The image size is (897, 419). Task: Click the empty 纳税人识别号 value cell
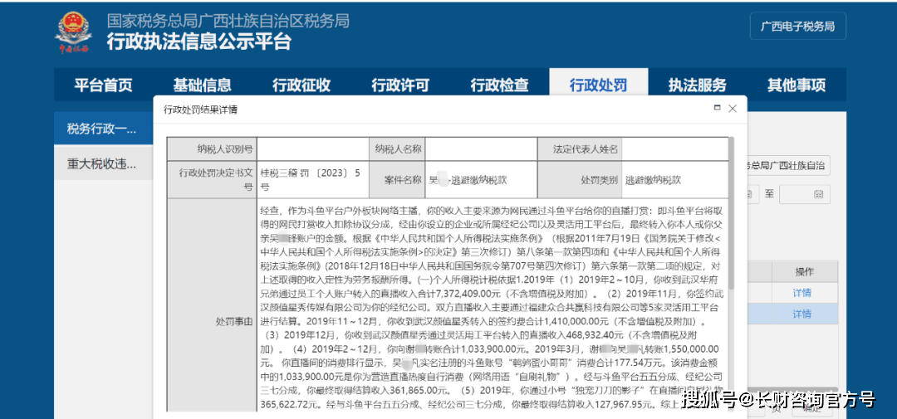coord(313,149)
